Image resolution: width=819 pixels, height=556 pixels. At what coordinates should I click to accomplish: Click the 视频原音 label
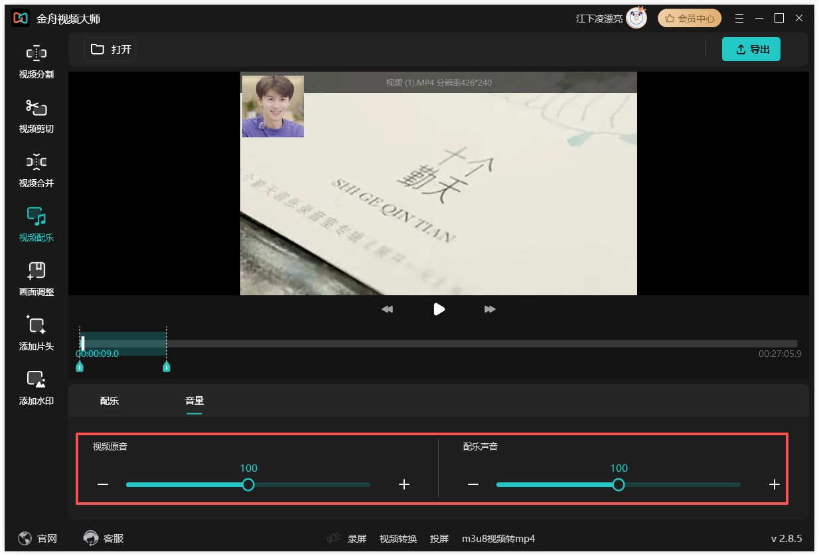(110, 447)
